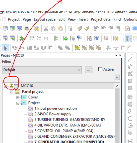Open the Default filter dropdown
Image resolution: width=137 pixels, height=143 pixels.
[x=42, y=70]
